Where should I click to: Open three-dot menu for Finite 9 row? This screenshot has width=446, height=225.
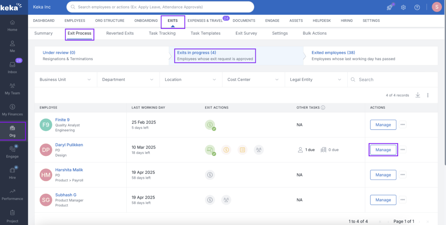coord(403,125)
